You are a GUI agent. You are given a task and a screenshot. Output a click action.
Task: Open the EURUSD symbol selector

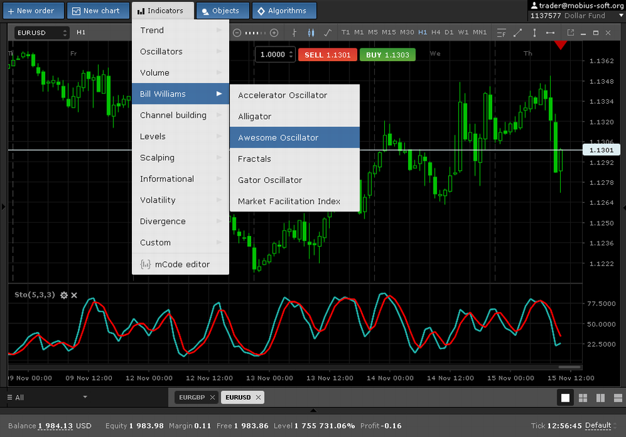(42, 33)
